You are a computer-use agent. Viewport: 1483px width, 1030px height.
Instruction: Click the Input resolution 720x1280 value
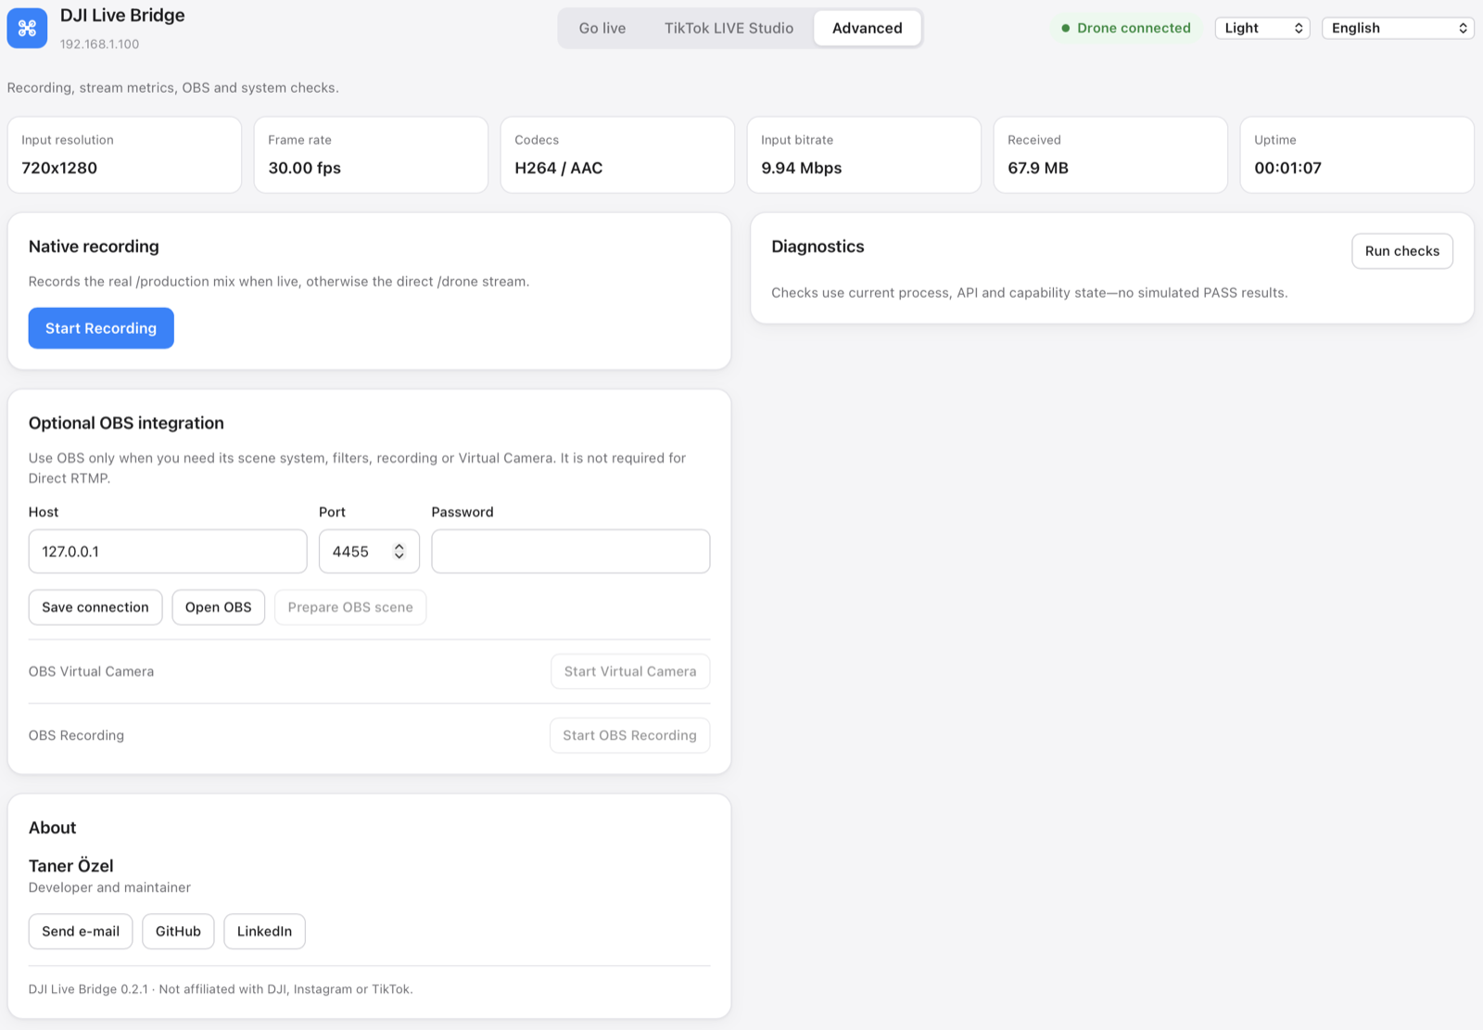click(59, 168)
